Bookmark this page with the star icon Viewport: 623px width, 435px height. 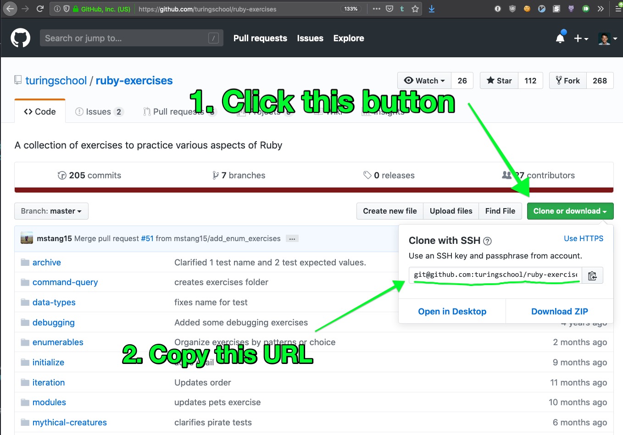pyautogui.click(x=415, y=9)
